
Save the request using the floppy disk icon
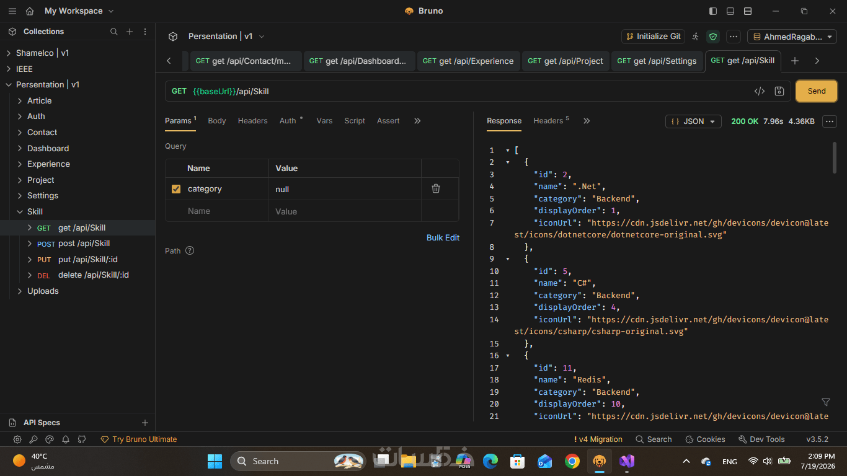tap(779, 91)
